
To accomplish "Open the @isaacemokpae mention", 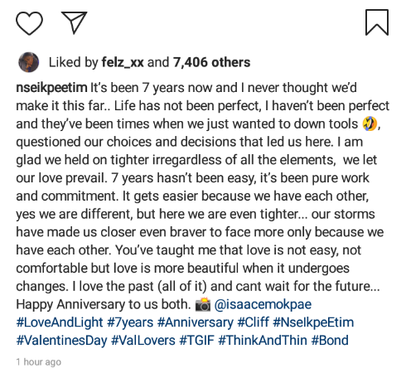I will [263, 304].
